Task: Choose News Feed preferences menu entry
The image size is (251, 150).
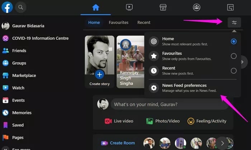Action: [x=193, y=88]
